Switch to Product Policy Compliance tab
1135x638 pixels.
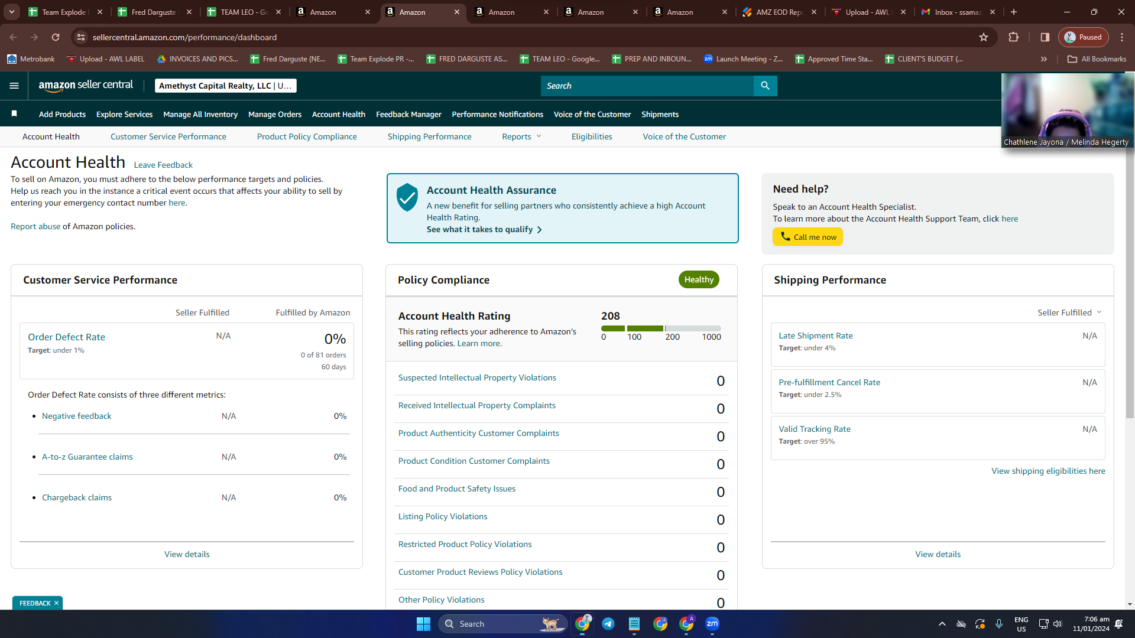click(x=307, y=136)
